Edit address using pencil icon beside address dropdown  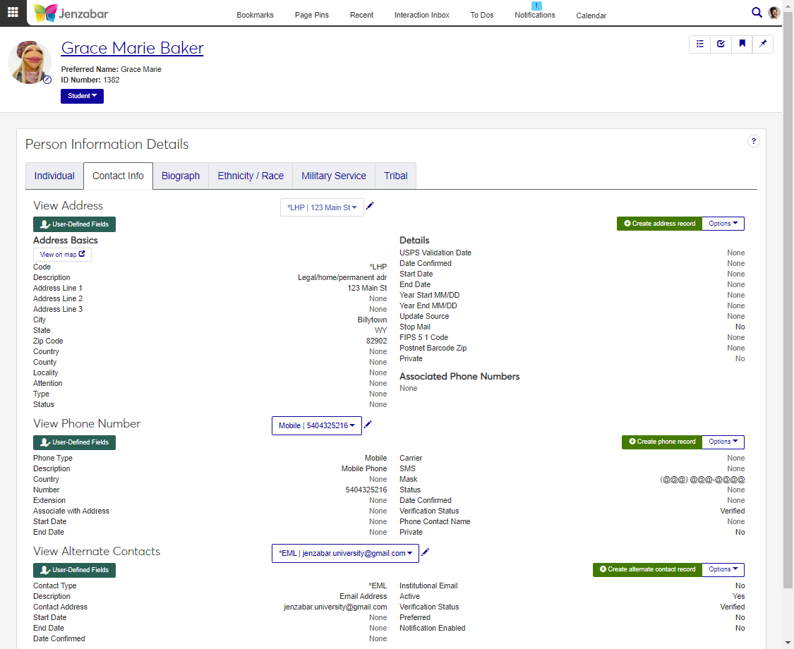point(370,206)
